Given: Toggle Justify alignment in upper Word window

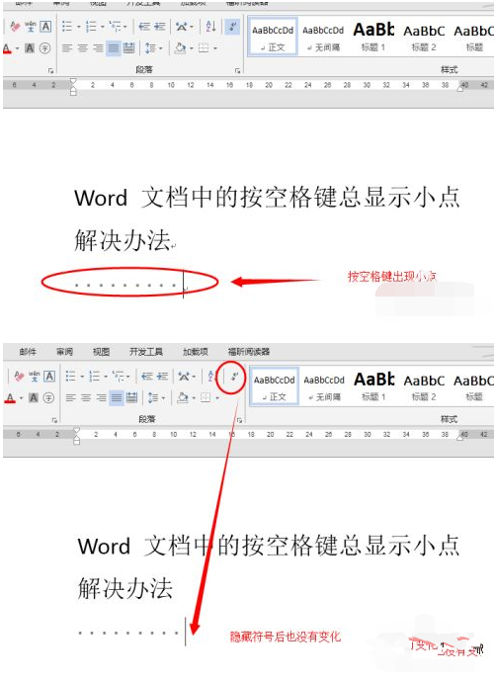Looking at the screenshot, I should [x=114, y=47].
